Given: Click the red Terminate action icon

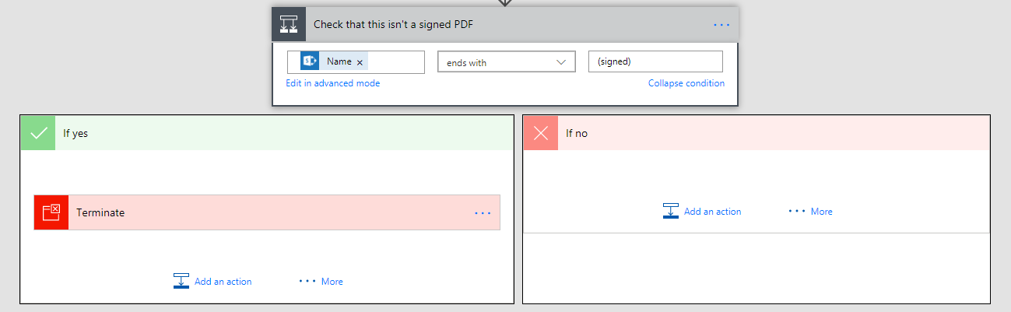Looking at the screenshot, I should (51, 212).
